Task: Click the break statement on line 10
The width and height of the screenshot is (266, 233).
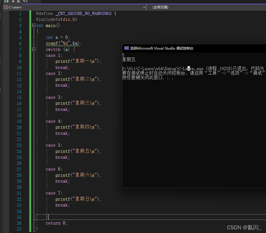Action: coord(63,68)
